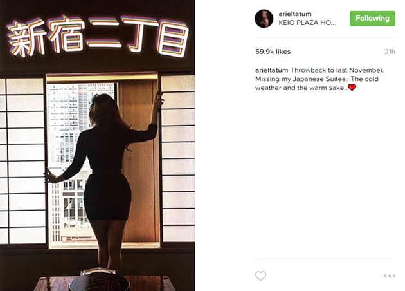Click the woman's raised hand on screen frame
The image size is (405, 291).
158,99
